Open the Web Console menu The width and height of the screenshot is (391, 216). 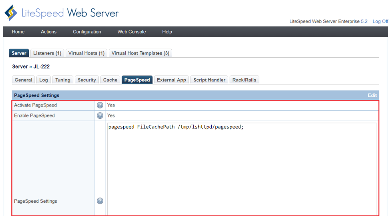132,32
